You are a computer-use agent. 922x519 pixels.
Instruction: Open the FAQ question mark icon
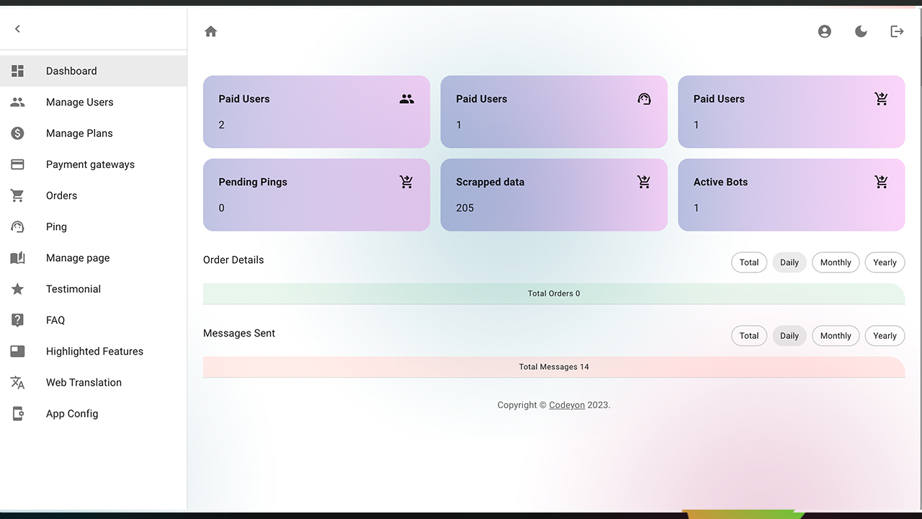pyautogui.click(x=17, y=320)
